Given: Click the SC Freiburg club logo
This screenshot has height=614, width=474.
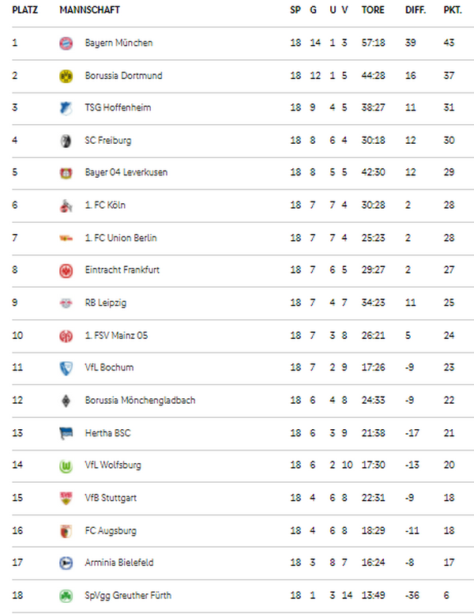Looking at the screenshot, I should (x=66, y=141).
